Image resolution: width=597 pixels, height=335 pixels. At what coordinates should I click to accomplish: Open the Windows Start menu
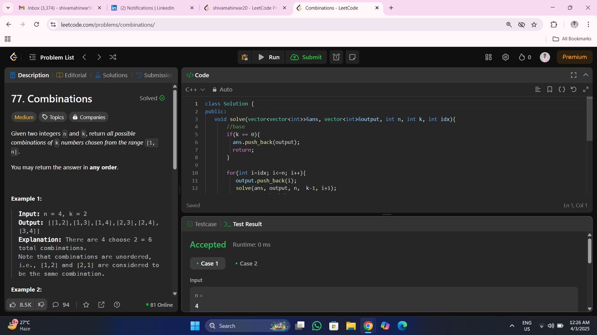point(195,326)
